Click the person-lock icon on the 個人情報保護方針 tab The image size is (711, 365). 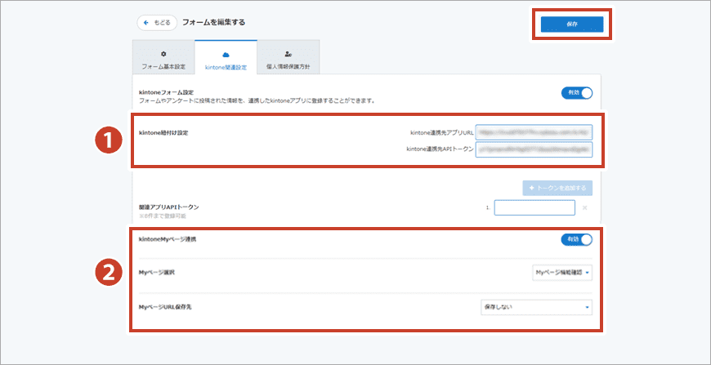[288, 53]
